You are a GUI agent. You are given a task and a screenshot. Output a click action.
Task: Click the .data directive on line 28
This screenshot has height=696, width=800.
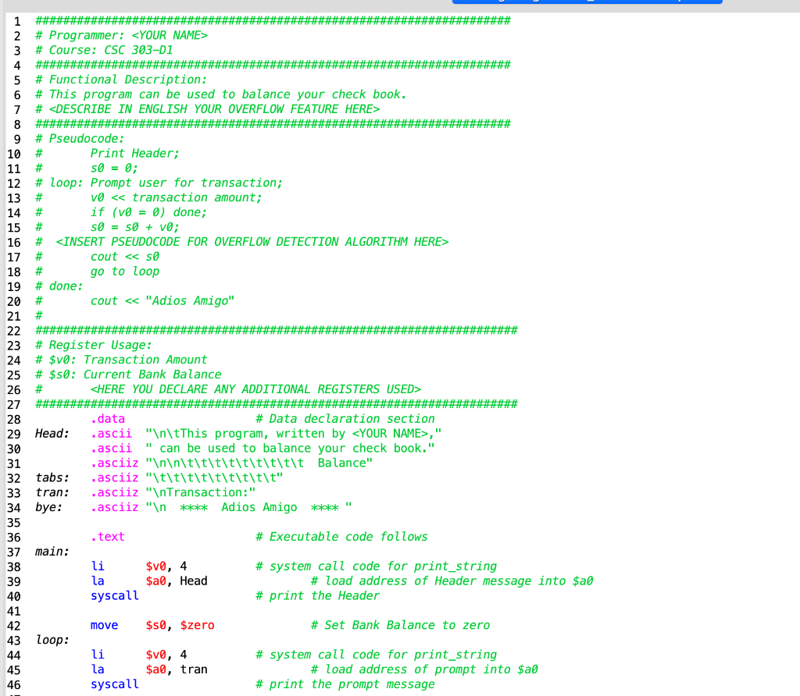coord(107,419)
